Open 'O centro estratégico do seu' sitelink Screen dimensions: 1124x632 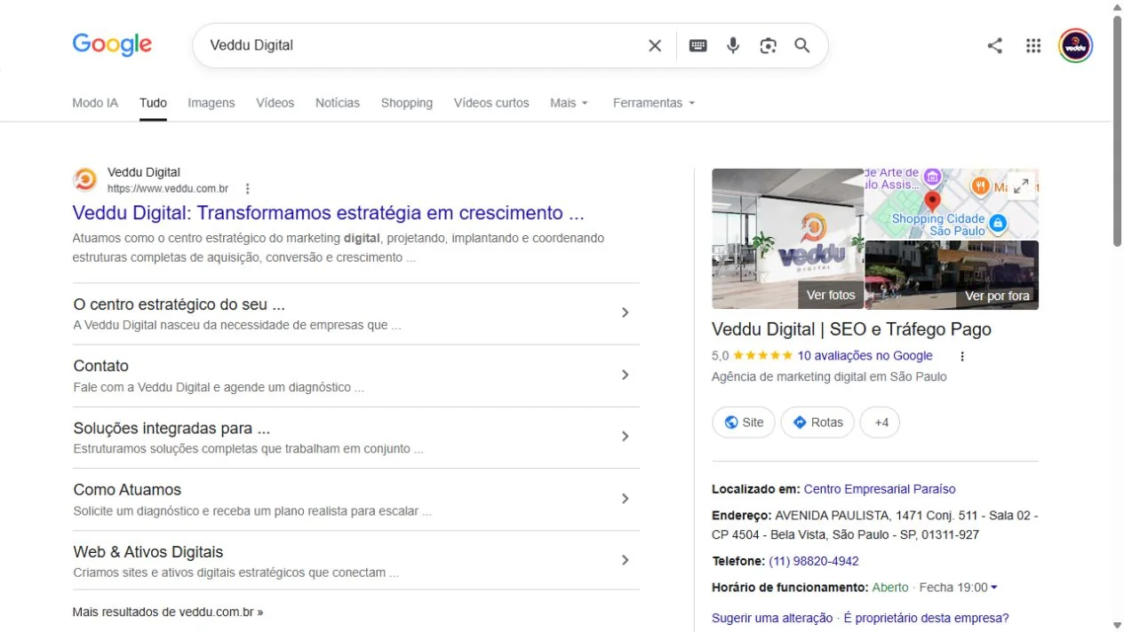coord(179,304)
